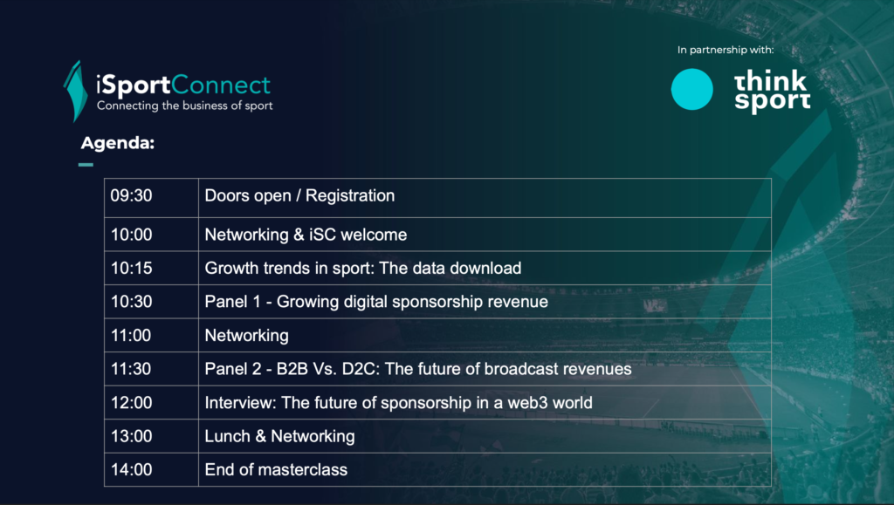The width and height of the screenshot is (894, 505).
Task: Select the 09:30 time cell
Action: (x=151, y=198)
